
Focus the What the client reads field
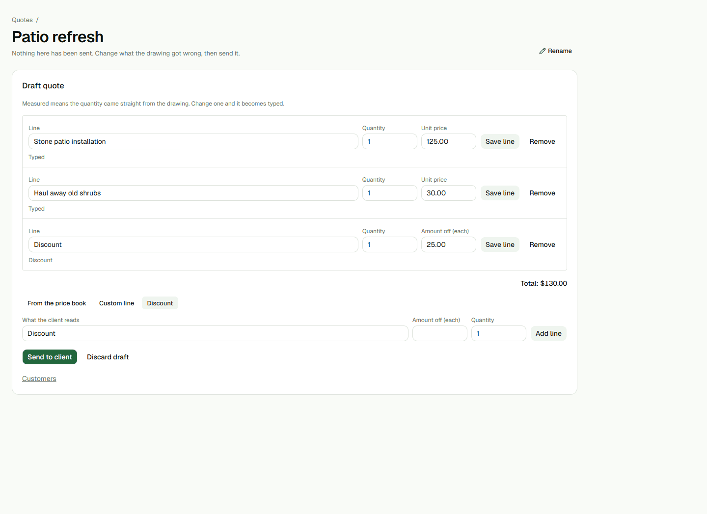tap(215, 333)
